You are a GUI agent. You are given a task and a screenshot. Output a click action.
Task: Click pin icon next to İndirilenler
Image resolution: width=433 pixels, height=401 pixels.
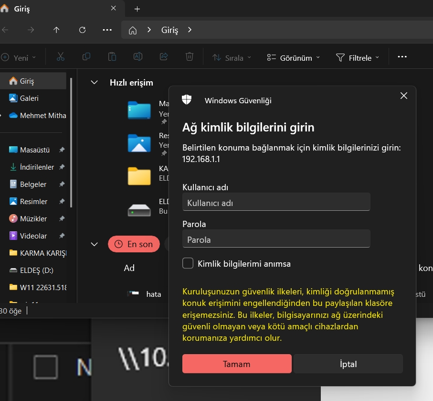click(x=62, y=167)
